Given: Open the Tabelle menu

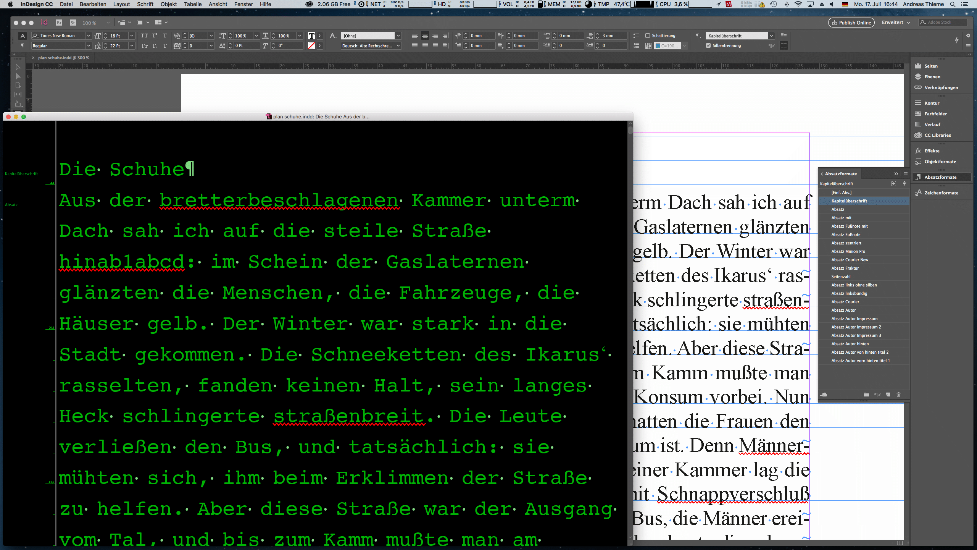Looking at the screenshot, I should coord(193,4).
